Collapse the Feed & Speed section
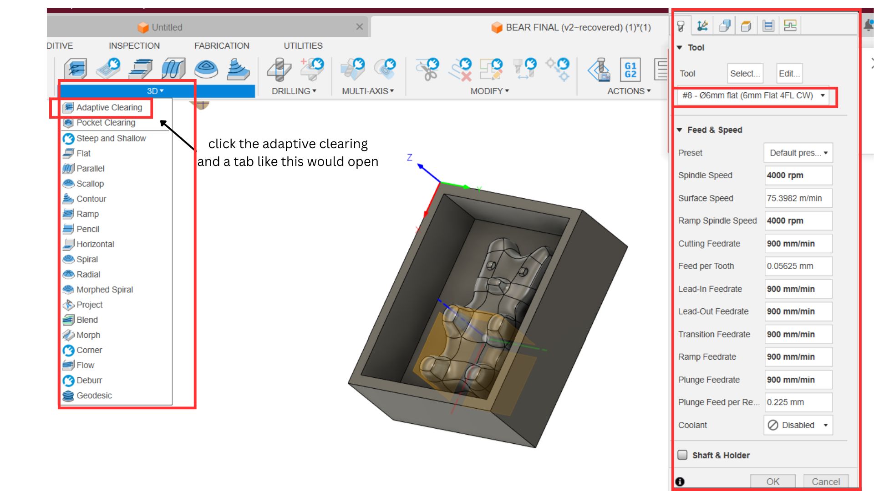The width and height of the screenshot is (874, 491). pyautogui.click(x=680, y=130)
